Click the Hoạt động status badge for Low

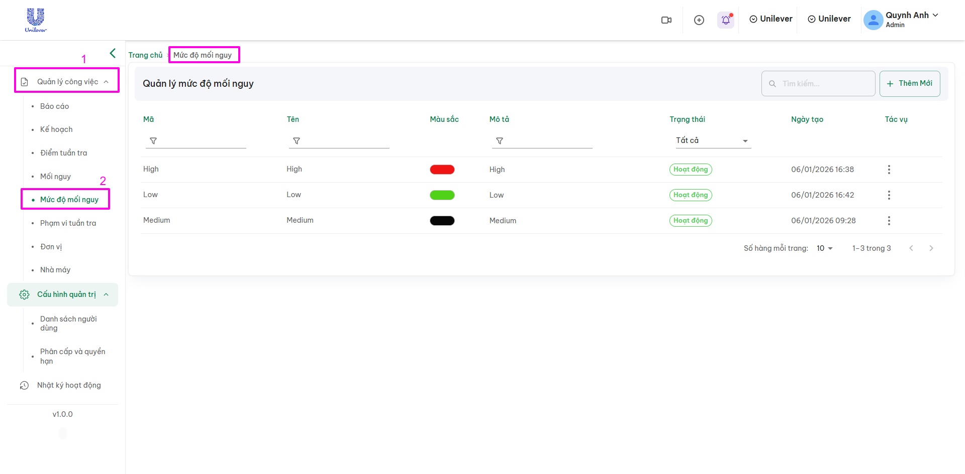tap(690, 195)
